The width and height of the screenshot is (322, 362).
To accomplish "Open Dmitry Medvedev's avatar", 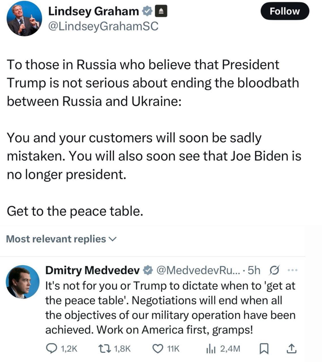I will tap(23, 282).
